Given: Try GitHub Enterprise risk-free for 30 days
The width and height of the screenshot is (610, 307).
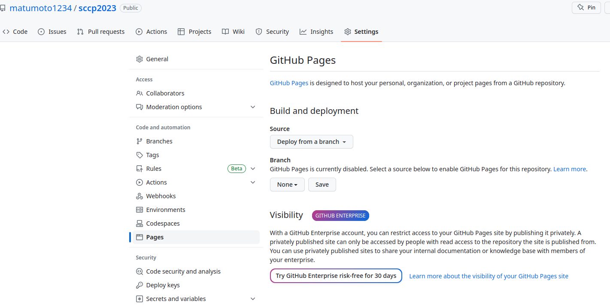Looking at the screenshot, I should [336, 275].
